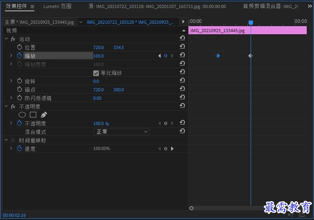Show hidden panel tabs via the double-arrow icon
Image resolution: width=314 pixels, height=220 pixels.
click(x=310, y=6)
